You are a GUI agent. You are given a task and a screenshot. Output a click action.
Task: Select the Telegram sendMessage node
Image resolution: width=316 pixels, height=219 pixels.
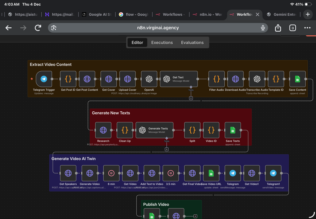pyautogui.click(x=232, y=173)
